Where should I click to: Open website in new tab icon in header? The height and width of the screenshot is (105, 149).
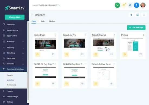tap(138, 15)
